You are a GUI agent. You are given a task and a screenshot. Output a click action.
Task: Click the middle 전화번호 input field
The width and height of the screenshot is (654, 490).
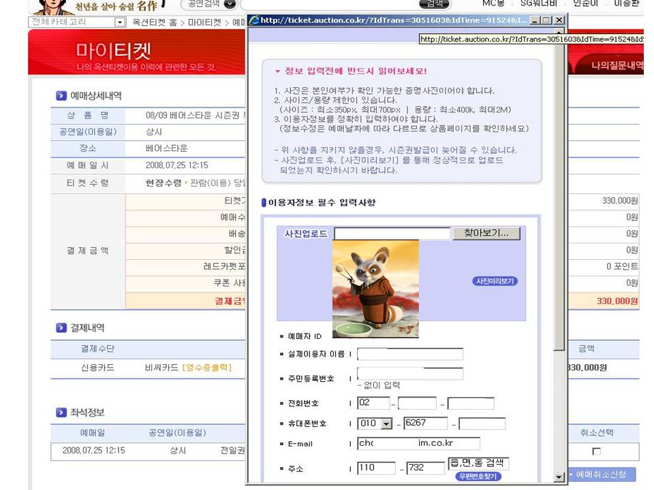point(417,403)
